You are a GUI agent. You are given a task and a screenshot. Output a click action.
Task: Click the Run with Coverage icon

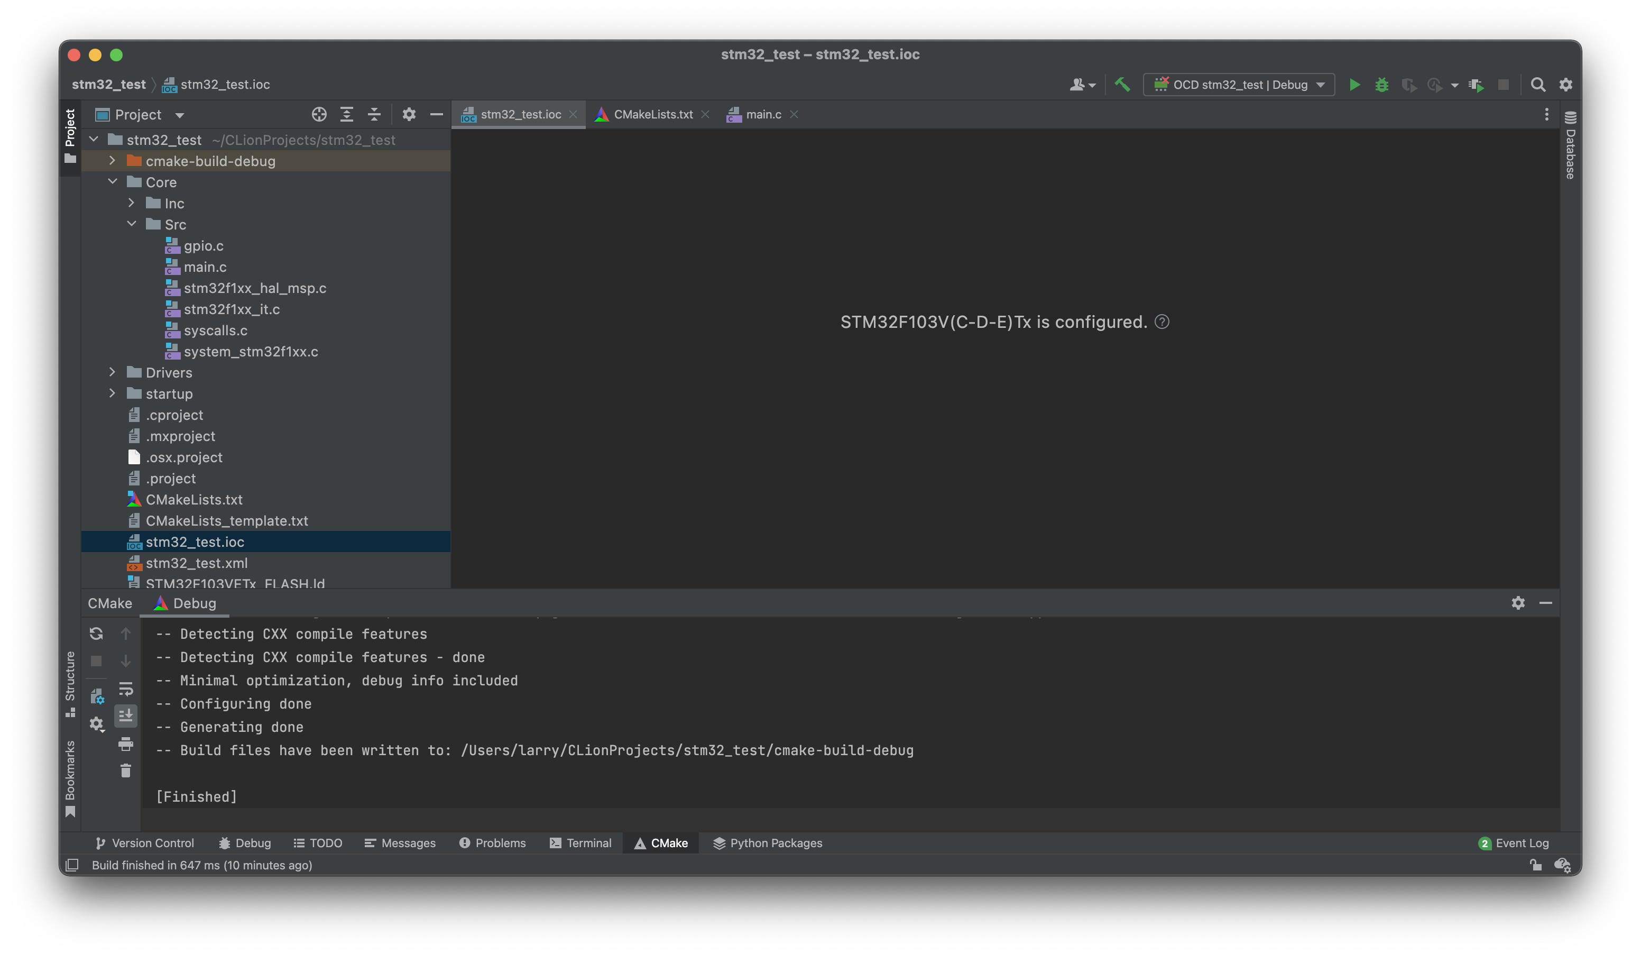coord(1408,85)
